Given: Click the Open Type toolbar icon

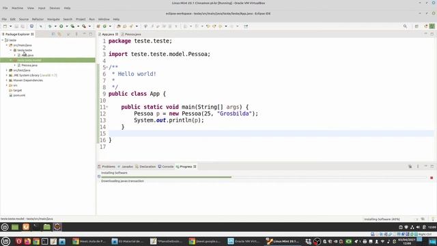Looking at the screenshot, I should tap(118, 26).
